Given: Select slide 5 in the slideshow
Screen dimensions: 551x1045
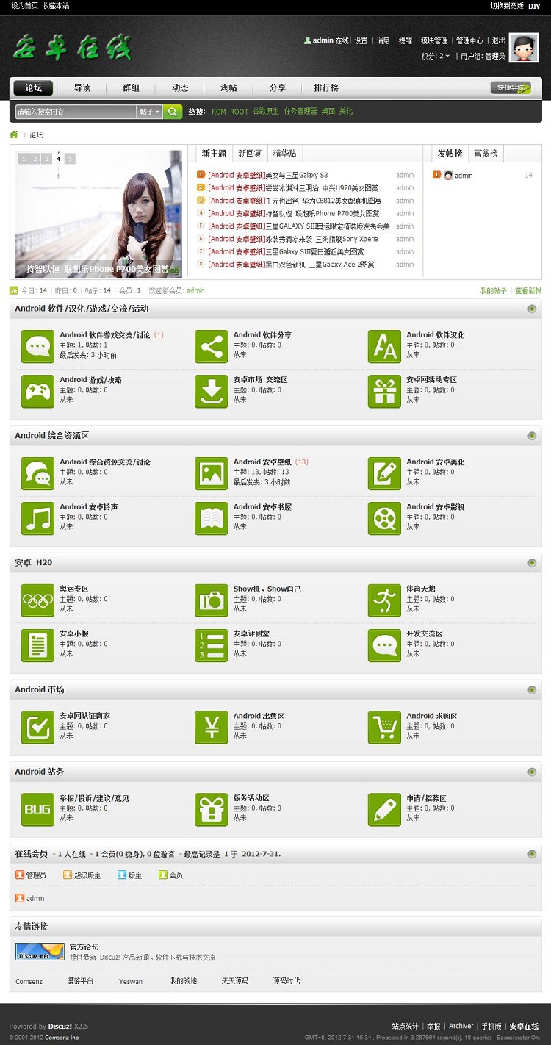Looking at the screenshot, I should click(70, 159).
